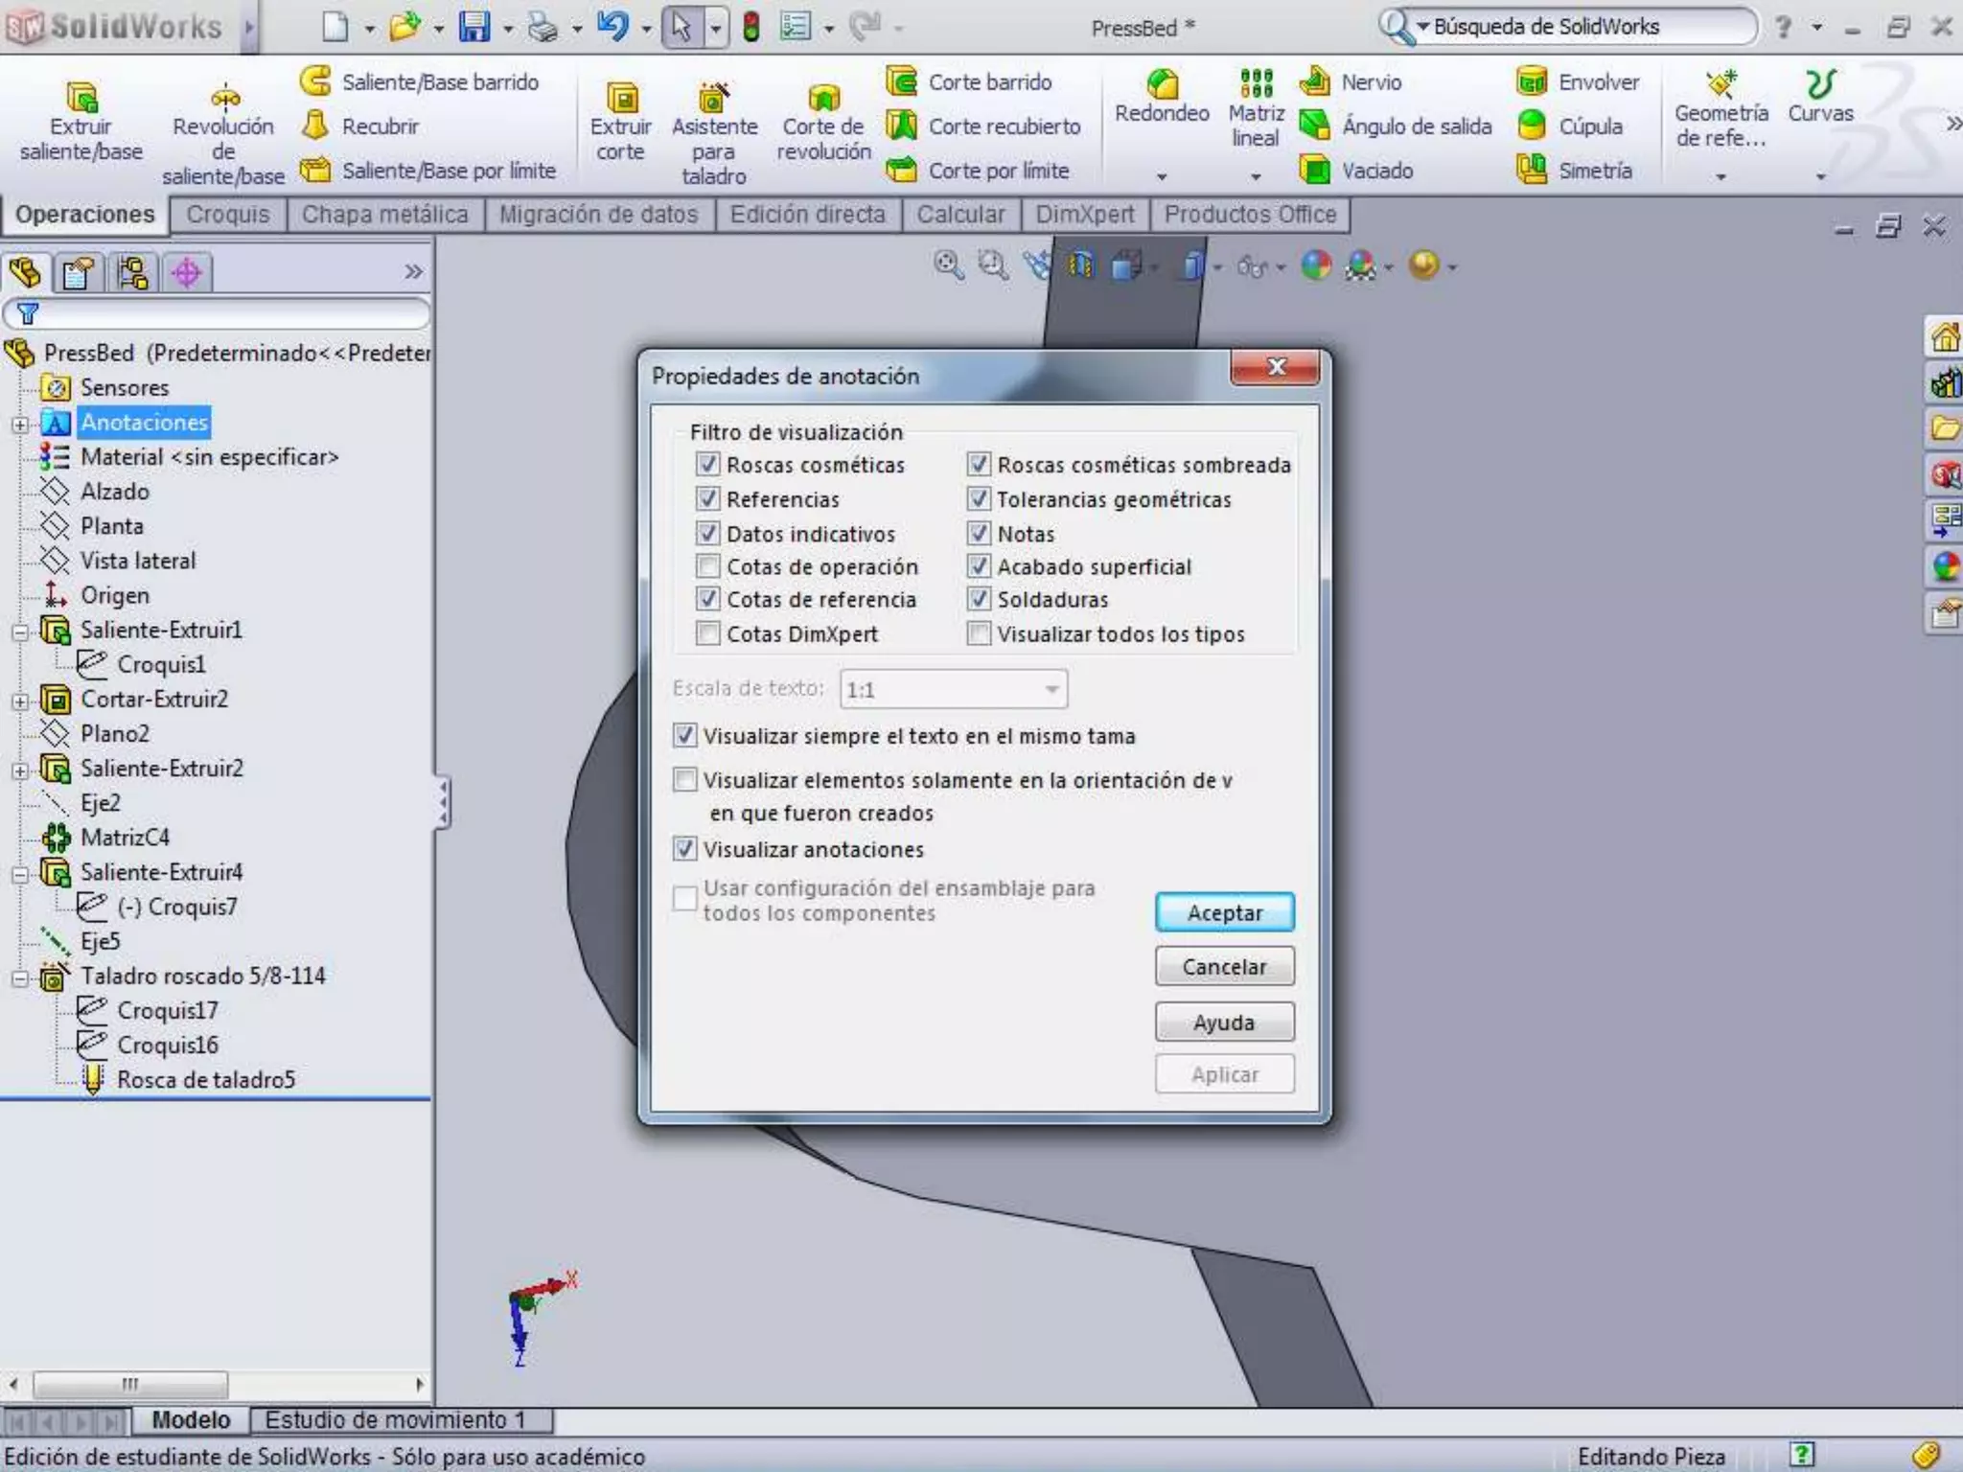Click the Zoom to fit icon
The image size is (1963, 1472).
tap(948, 265)
